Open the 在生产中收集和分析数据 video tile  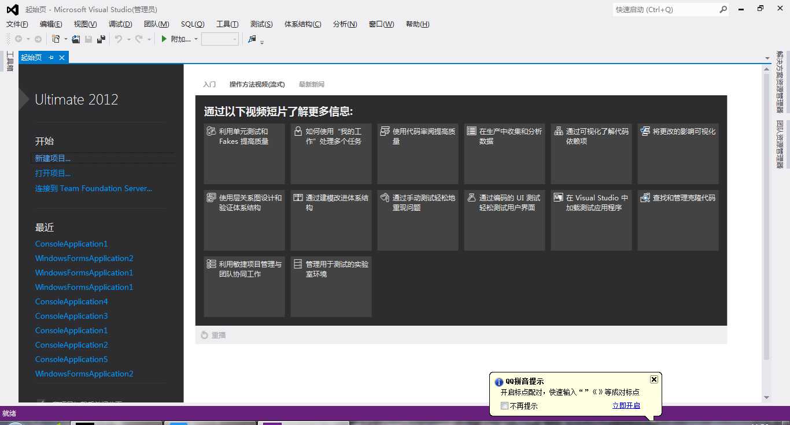(x=505, y=154)
